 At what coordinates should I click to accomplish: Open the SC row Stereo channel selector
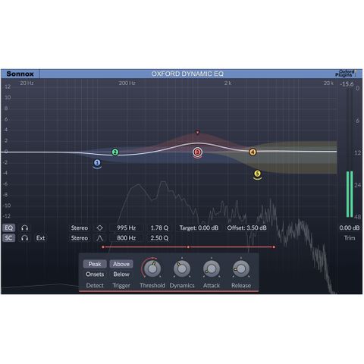80,238
